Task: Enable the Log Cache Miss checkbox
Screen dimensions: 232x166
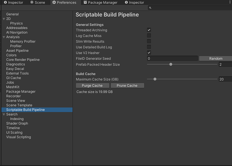Action: click(149, 36)
